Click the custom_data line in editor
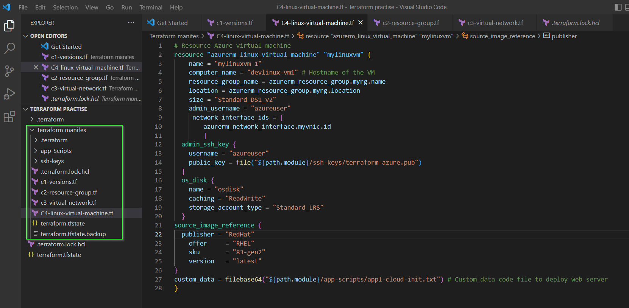This screenshot has height=308, width=629. pyautogui.click(x=391, y=279)
